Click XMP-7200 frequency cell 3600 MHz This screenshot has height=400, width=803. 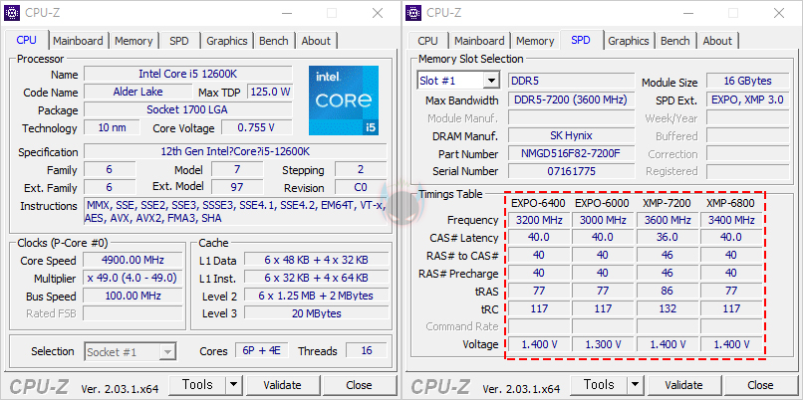tap(668, 221)
